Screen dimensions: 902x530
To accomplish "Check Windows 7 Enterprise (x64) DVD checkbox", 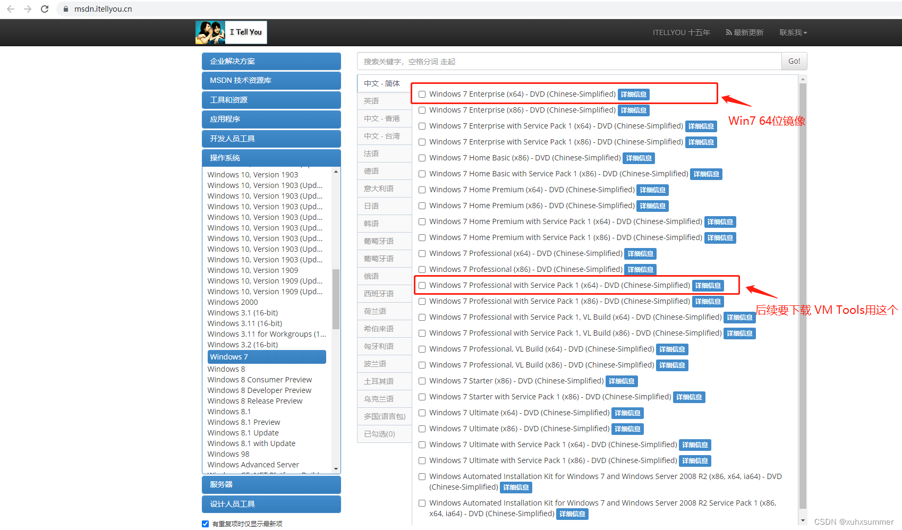I will 422,95.
